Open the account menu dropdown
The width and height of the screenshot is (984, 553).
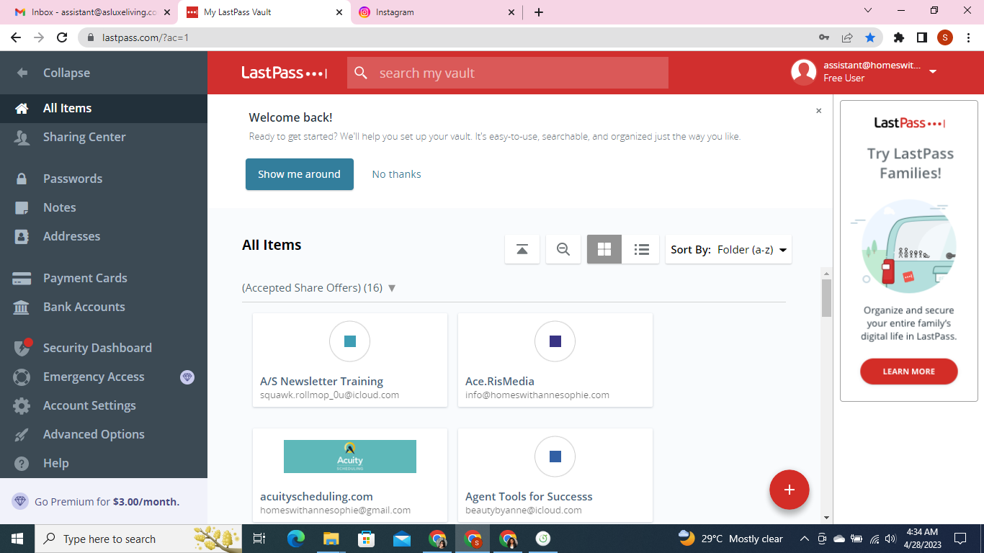(933, 72)
